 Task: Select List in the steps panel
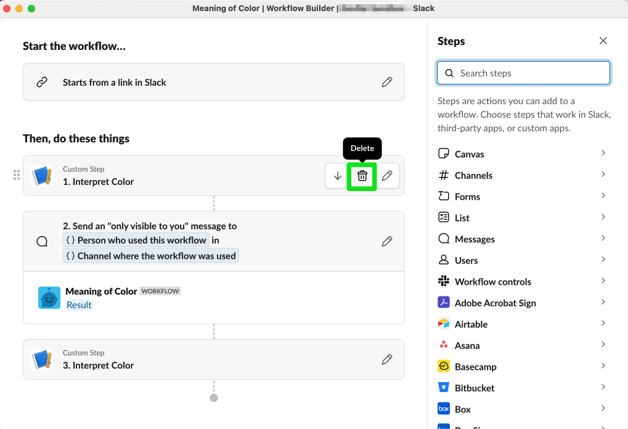(x=462, y=218)
